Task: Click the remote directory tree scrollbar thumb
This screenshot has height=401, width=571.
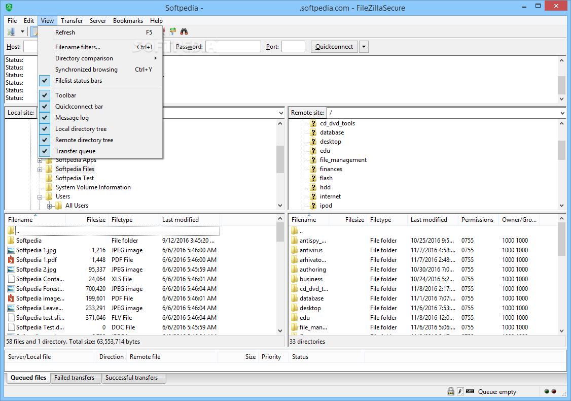Action: (x=561, y=150)
